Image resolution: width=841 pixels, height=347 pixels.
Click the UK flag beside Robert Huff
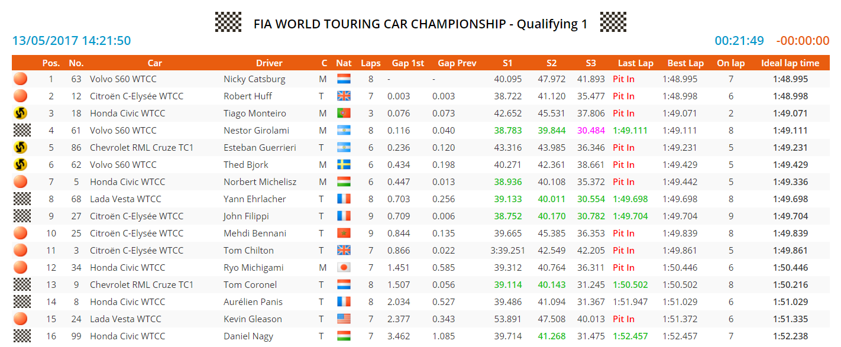click(x=344, y=96)
